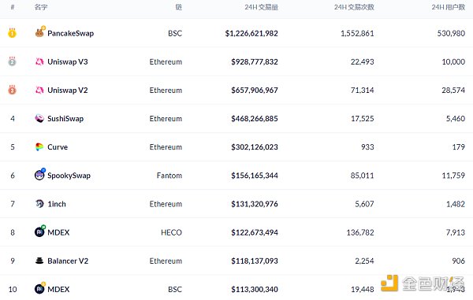Click the Uniswap V3 unicorn icon
Viewport: 473px width, 300px height.
39,61
